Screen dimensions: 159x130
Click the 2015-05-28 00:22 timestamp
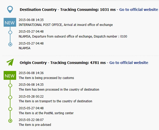[31, 97]
